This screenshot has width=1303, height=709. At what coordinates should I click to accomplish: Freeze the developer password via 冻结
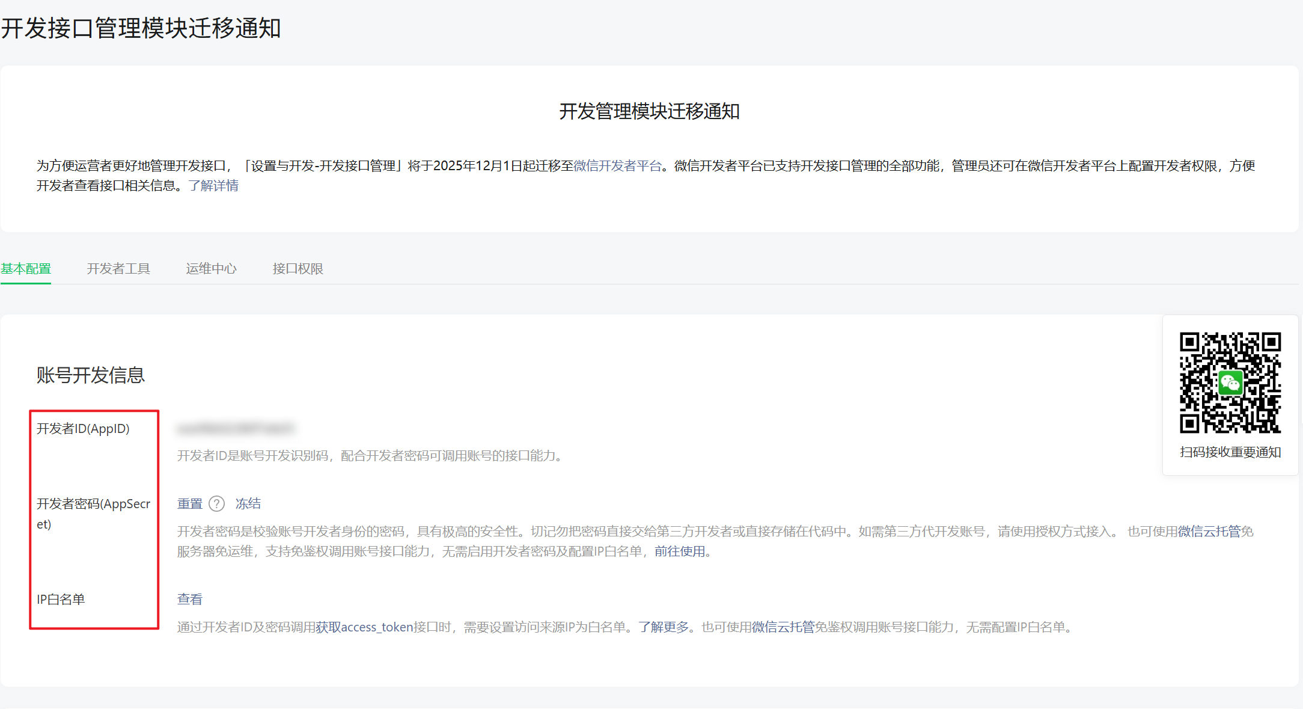pyautogui.click(x=248, y=503)
